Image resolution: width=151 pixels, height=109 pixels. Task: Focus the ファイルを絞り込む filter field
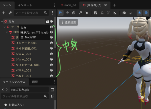[x=25, y=96]
